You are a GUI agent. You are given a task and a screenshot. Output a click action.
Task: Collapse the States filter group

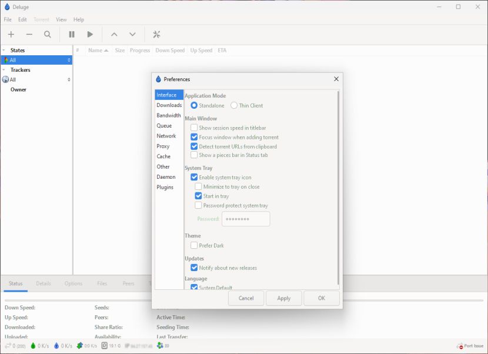tap(4, 50)
